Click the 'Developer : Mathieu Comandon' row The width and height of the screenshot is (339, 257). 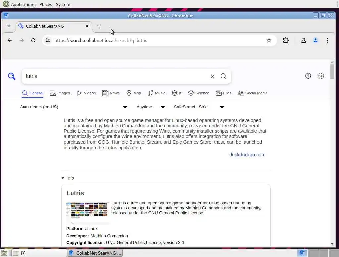pos(97,236)
